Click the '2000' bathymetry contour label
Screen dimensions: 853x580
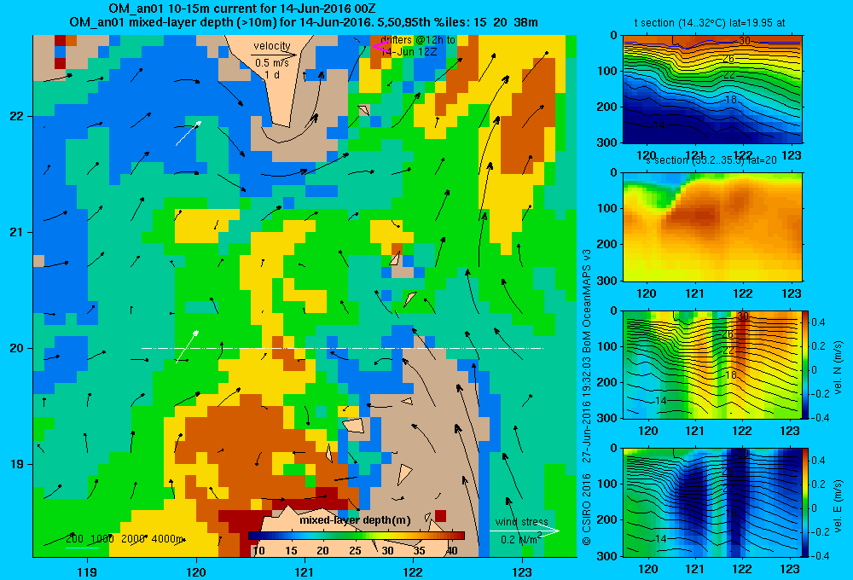pos(133,539)
